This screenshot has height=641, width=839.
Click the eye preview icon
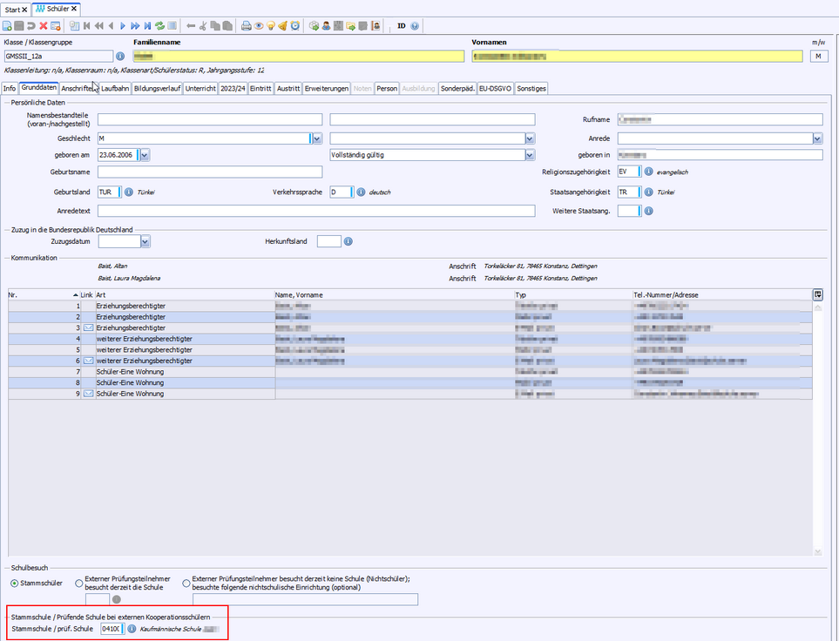[x=259, y=25]
